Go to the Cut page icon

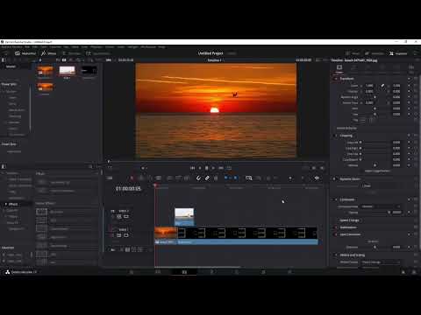[x=158, y=272]
